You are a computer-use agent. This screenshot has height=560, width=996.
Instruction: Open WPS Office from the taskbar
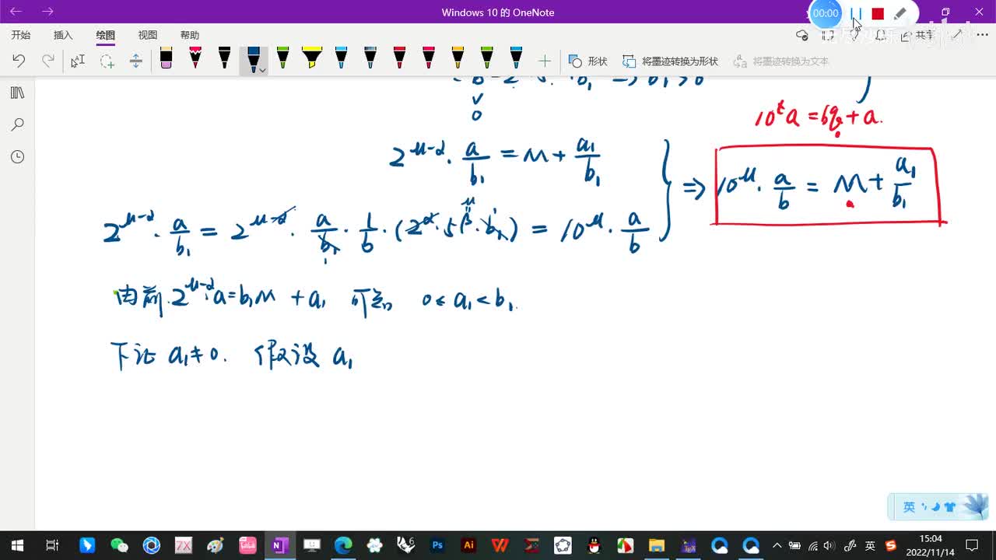click(x=500, y=545)
